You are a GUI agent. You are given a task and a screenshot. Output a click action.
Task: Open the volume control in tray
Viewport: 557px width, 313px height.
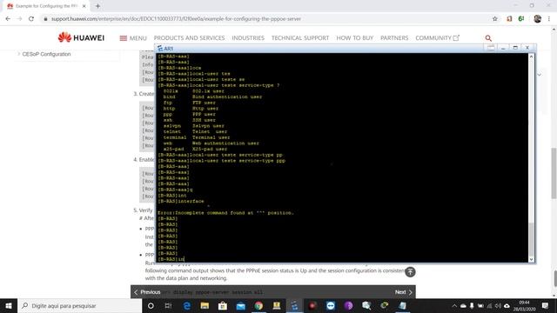(x=498, y=305)
